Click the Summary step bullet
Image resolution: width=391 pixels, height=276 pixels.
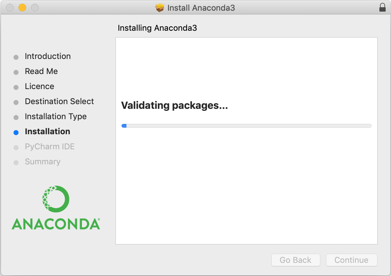[x=16, y=162]
